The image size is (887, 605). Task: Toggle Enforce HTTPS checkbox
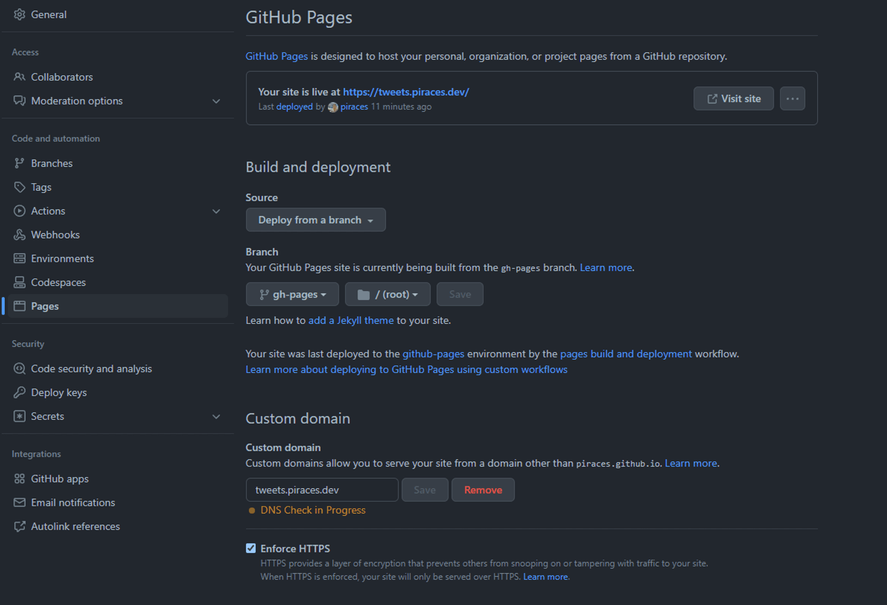click(x=252, y=548)
